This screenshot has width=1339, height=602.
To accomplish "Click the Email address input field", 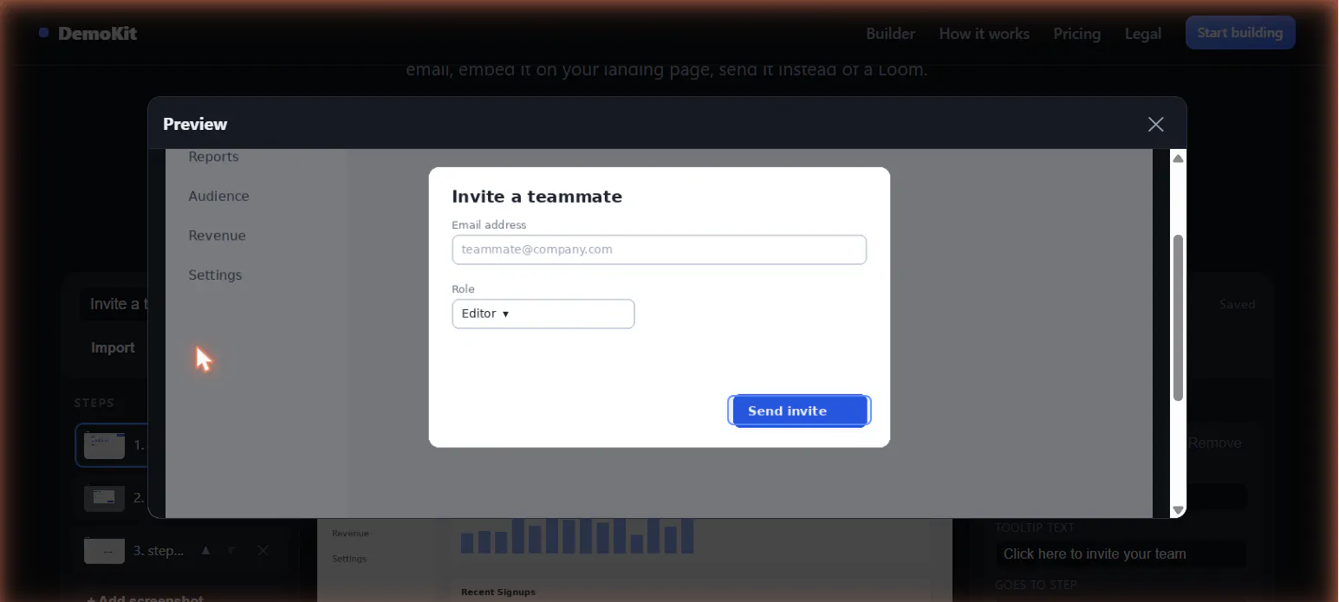I will tap(660, 249).
